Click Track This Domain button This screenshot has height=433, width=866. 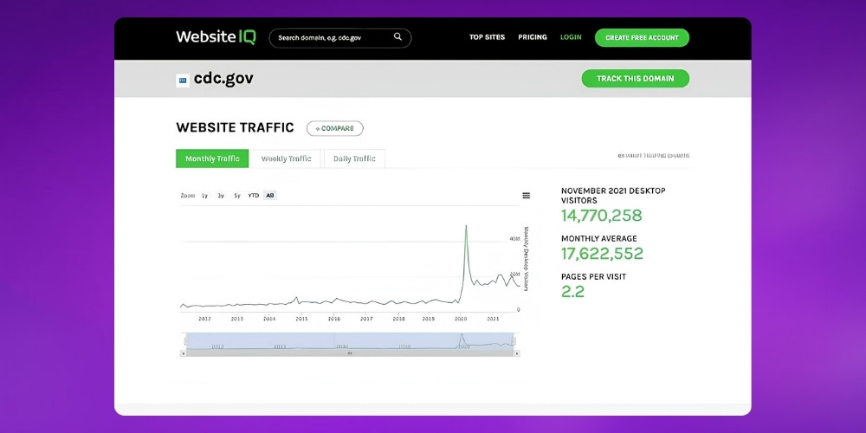coord(635,79)
